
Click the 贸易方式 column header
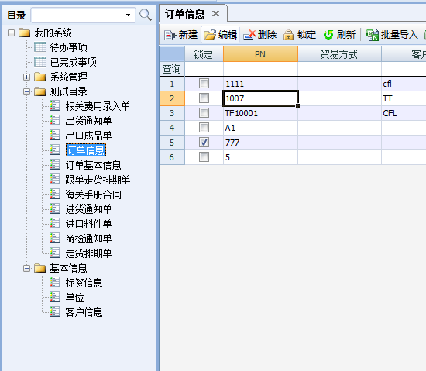[339, 54]
